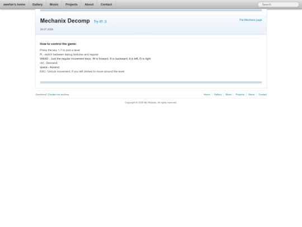The height and width of the screenshot is (227, 302).
Task: Open About from the top navigation bar
Action: [89, 4]
